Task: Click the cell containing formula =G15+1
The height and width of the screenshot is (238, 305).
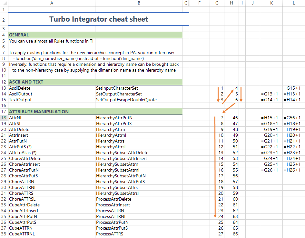Action: 294,88
